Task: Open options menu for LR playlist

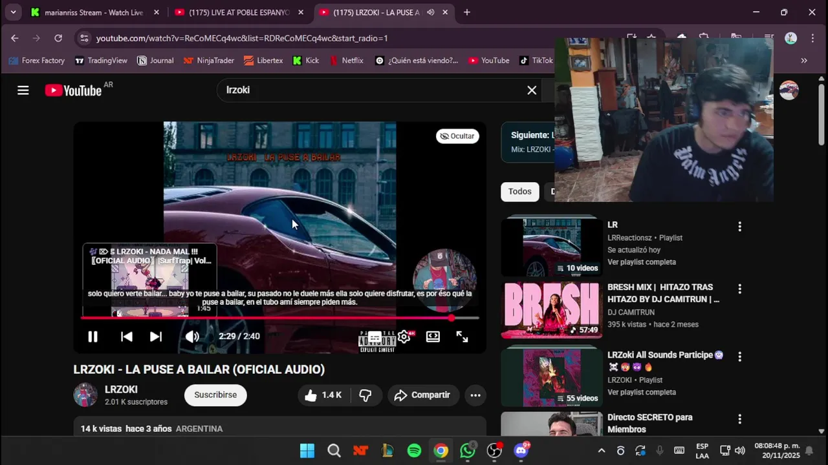Action: (x=739, y=227)
